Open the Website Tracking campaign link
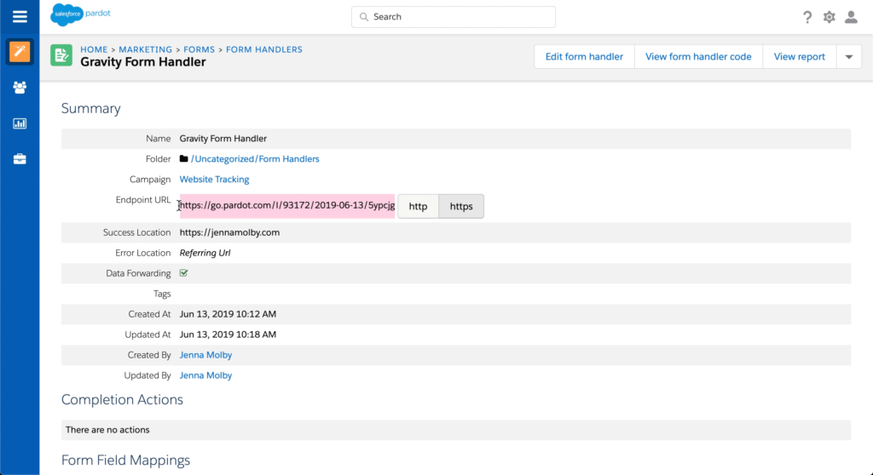Image resolution: width=873 pixels, height=475 pixels. tap(214, 180)
